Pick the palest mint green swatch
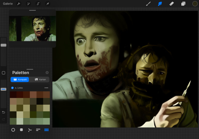This screenshot has width=199, height=139. click(x=20, y=121)
